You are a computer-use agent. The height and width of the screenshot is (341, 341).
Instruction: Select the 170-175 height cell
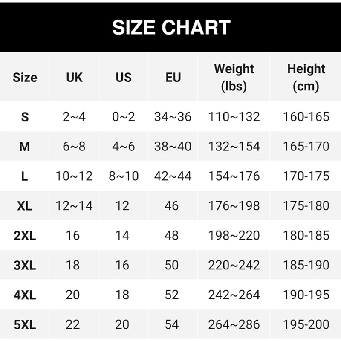[306, 176]
